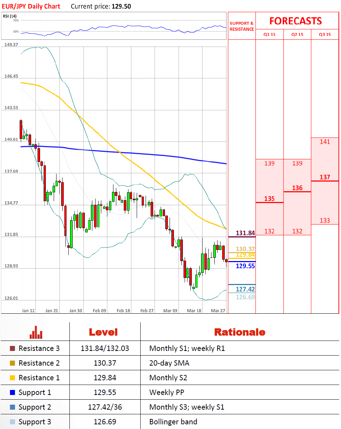Click the Support 2 row label
Screen dimensions: 341x429
[35, 408]
